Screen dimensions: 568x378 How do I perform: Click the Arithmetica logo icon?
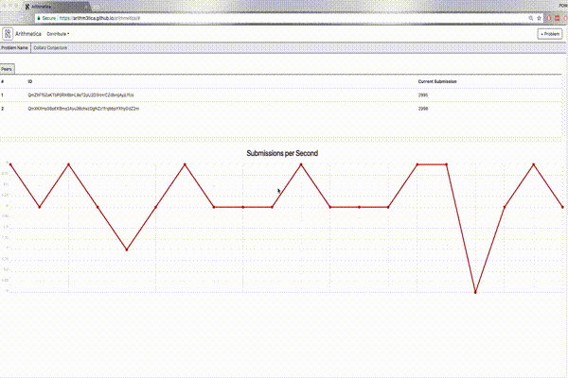8,34
